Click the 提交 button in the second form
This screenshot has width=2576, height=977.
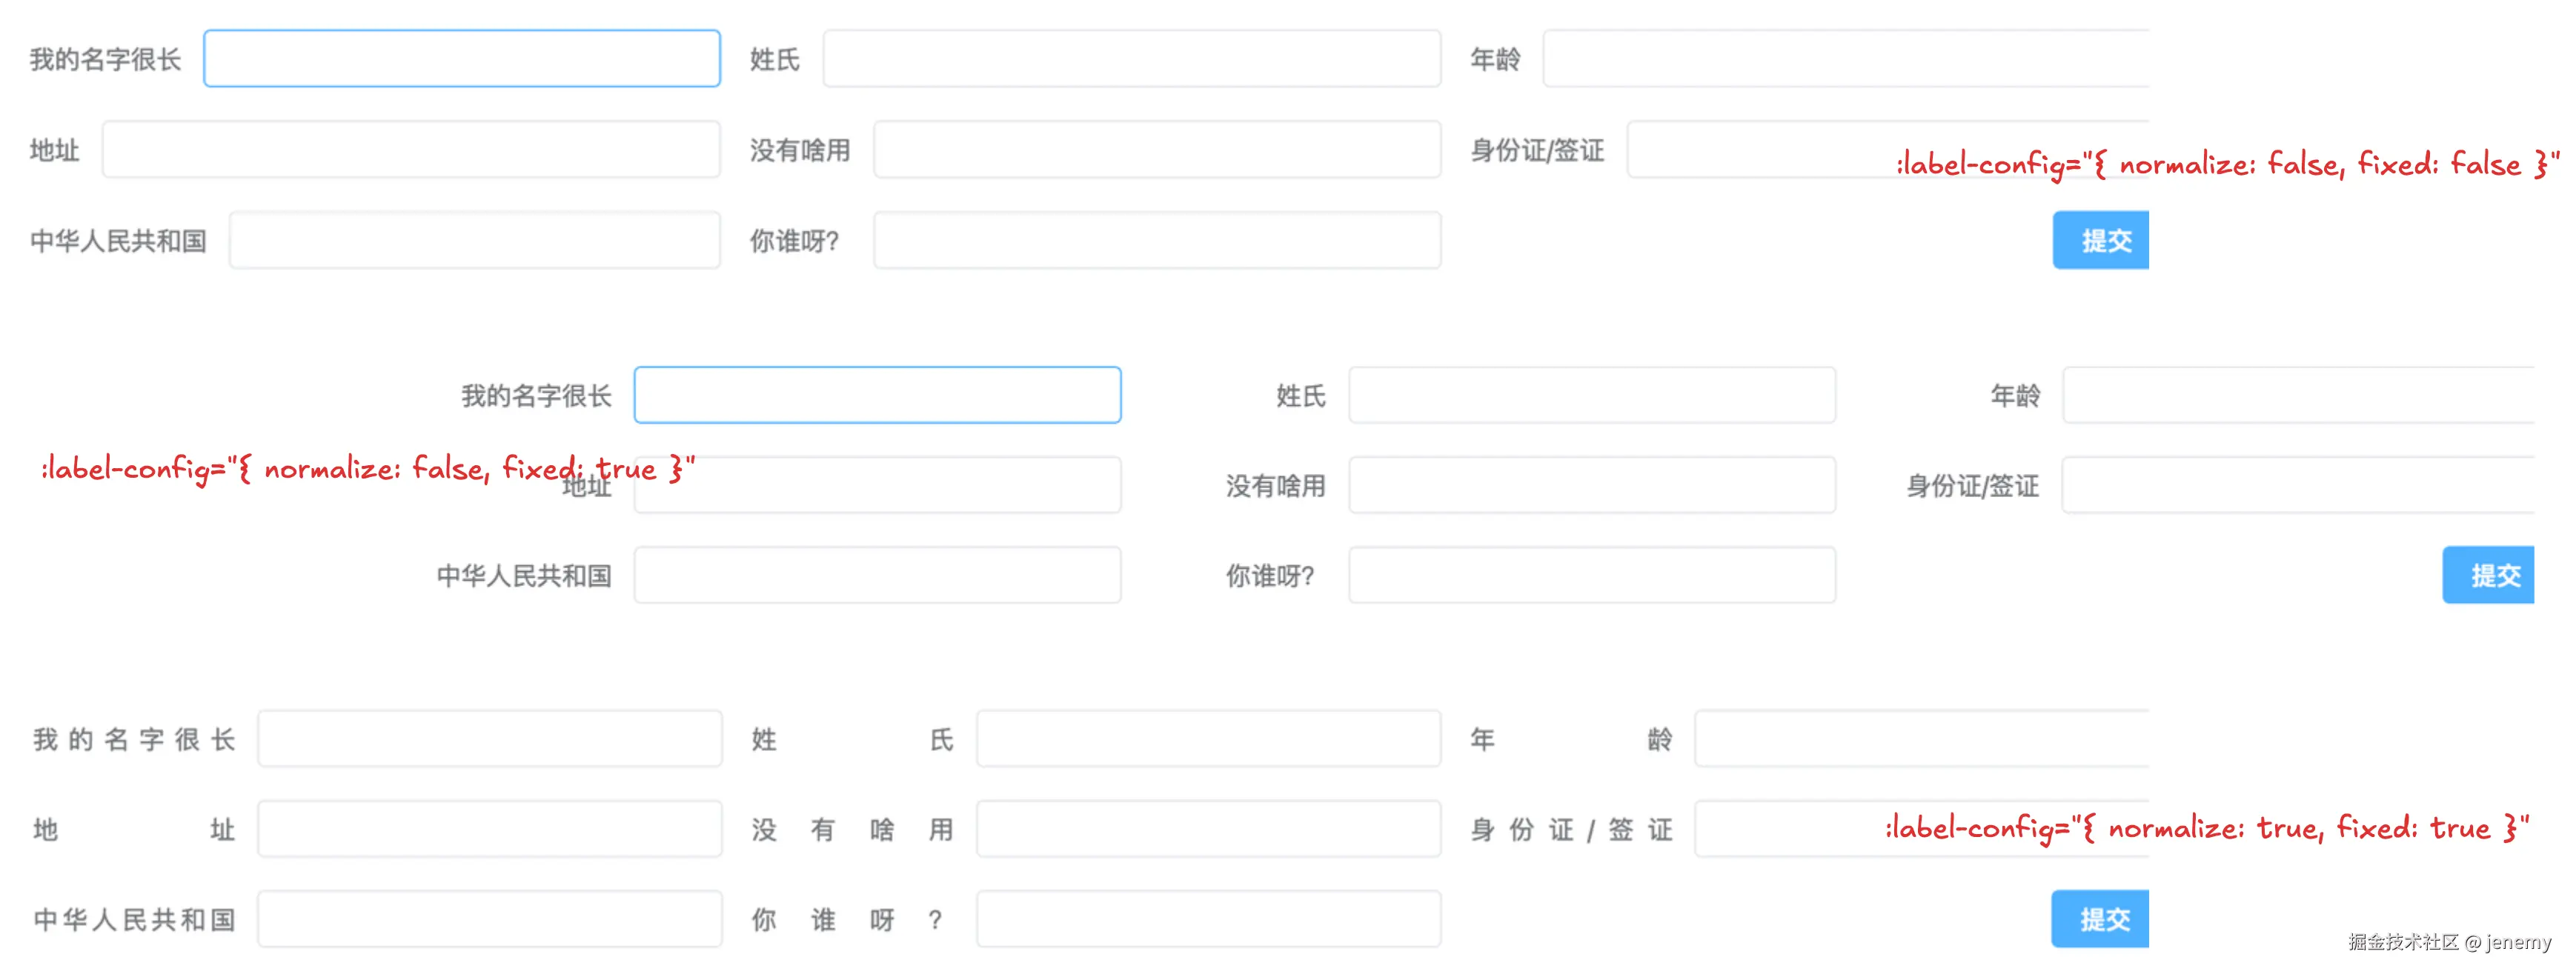(x=2489, y=575)
